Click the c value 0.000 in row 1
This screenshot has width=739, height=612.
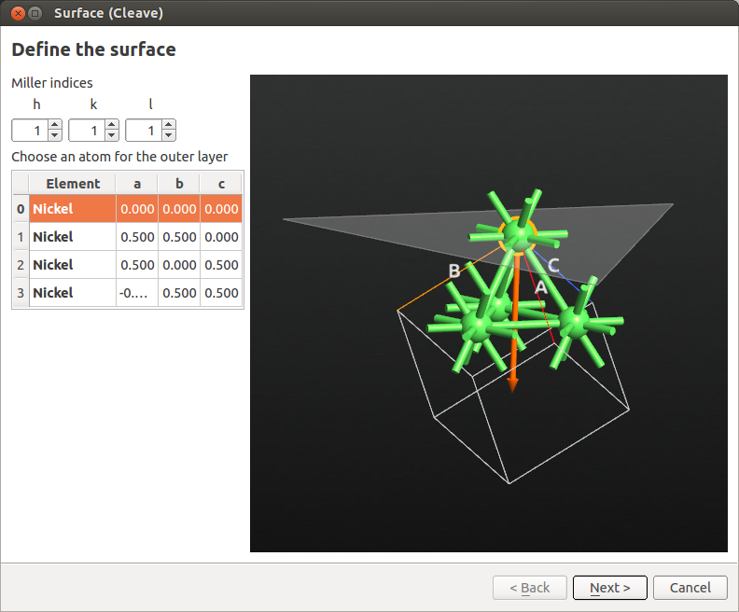tap(221, 237)
